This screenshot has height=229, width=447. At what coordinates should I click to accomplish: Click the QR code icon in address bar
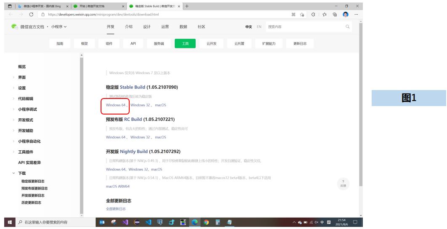(x=293, y=15)
